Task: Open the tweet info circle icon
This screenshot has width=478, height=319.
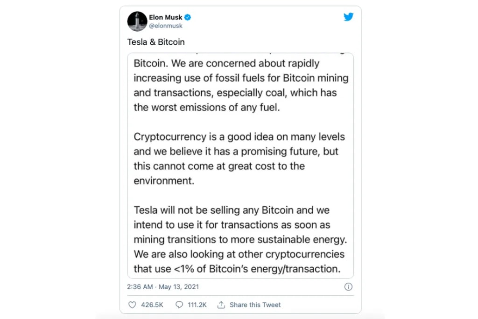Action: (x=348, y=287)
